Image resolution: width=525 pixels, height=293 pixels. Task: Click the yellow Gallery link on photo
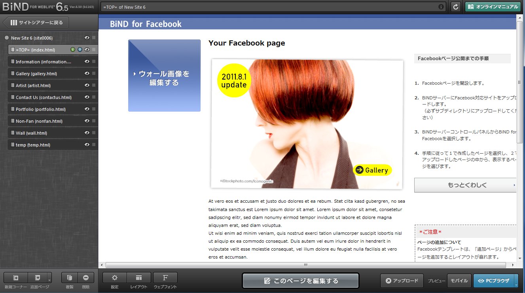pos(372,170)
